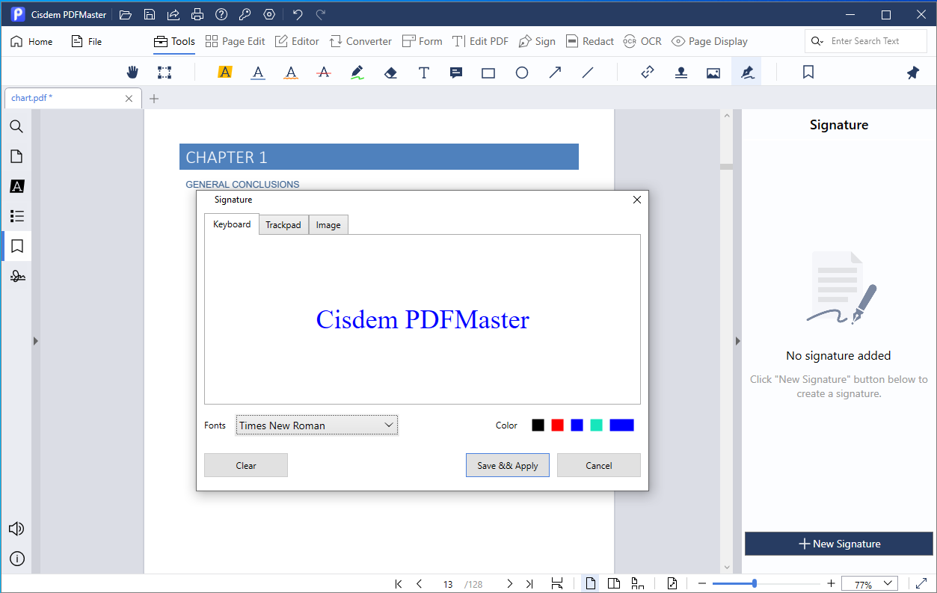Image resolution: width=937 pixels, height=593 pixels.
Task: Open the signatures sidebar panel
Action: click(x=16, y=276)
